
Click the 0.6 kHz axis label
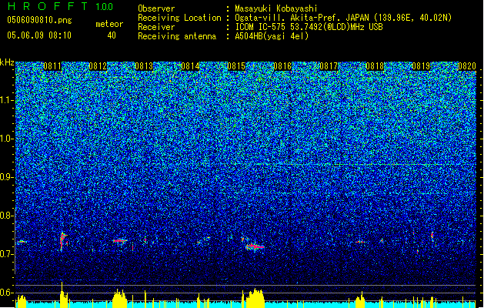tap(7, 293)
